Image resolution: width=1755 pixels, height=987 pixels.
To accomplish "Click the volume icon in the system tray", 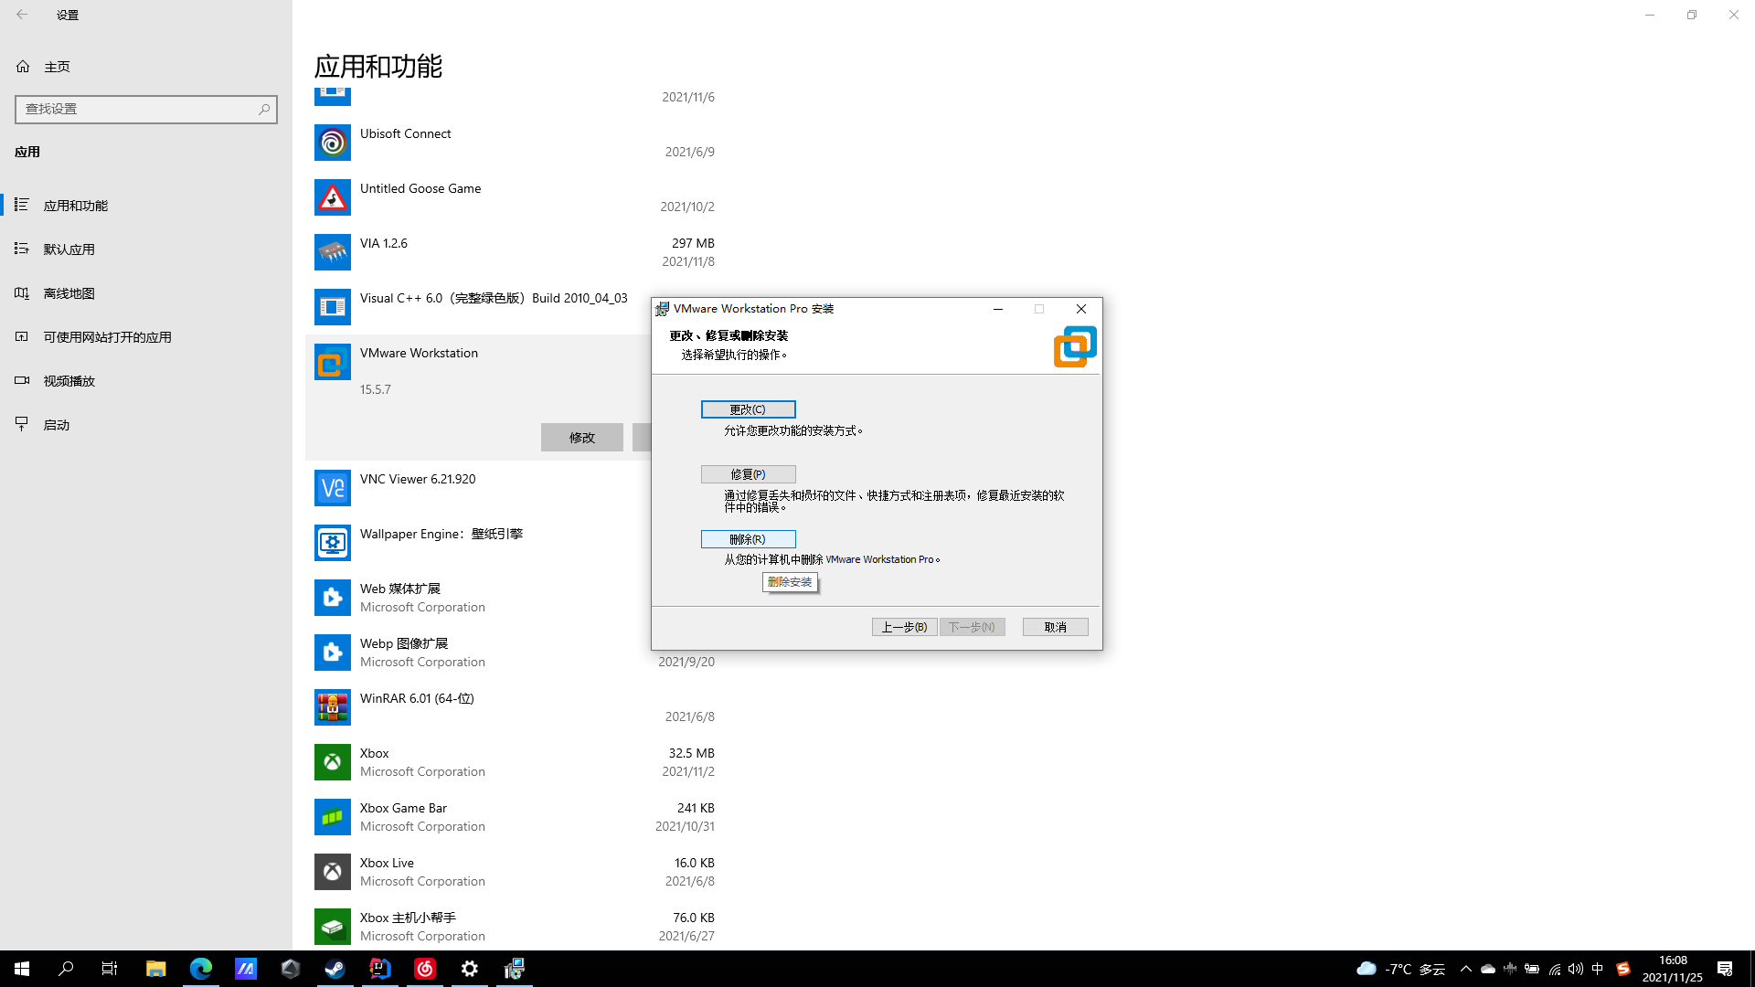I will 1575,969.
